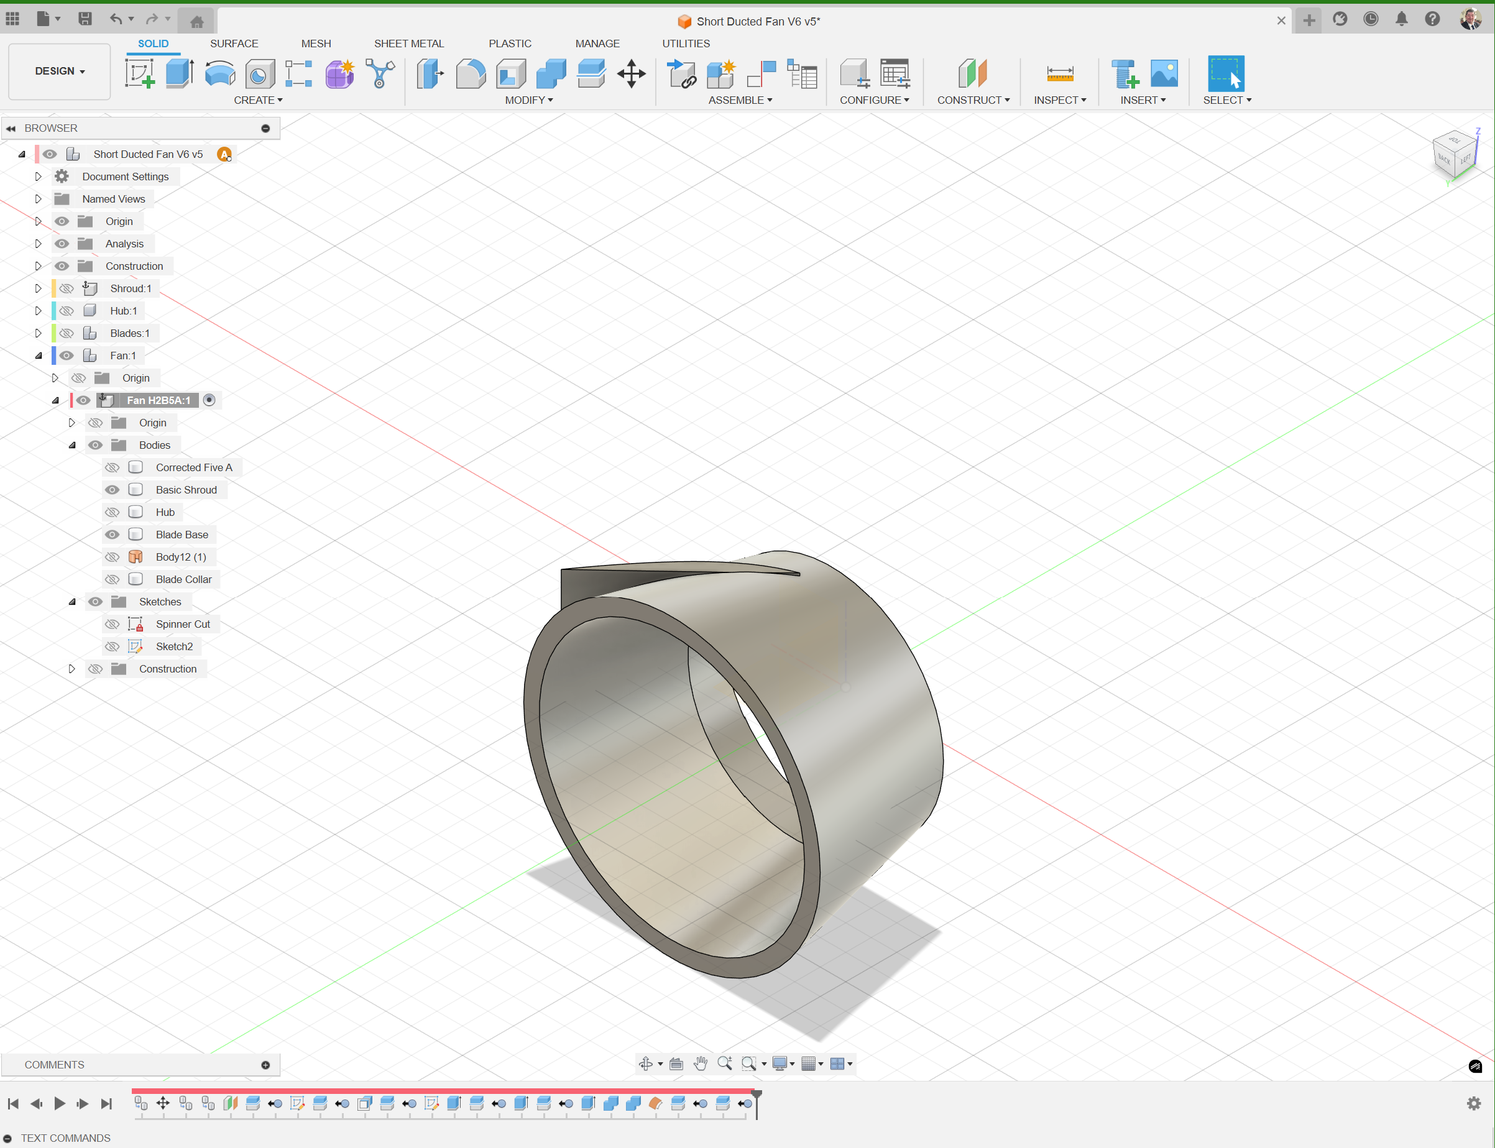Select the Press Pull tool
Screen dimensions: 1495x1148
[x=430, y=73]
